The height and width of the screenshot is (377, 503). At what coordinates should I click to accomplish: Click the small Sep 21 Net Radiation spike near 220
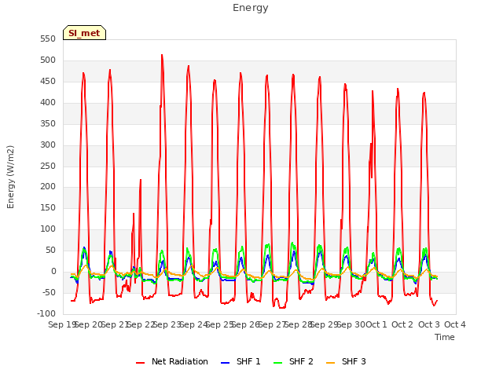click(x=141, y=180)
